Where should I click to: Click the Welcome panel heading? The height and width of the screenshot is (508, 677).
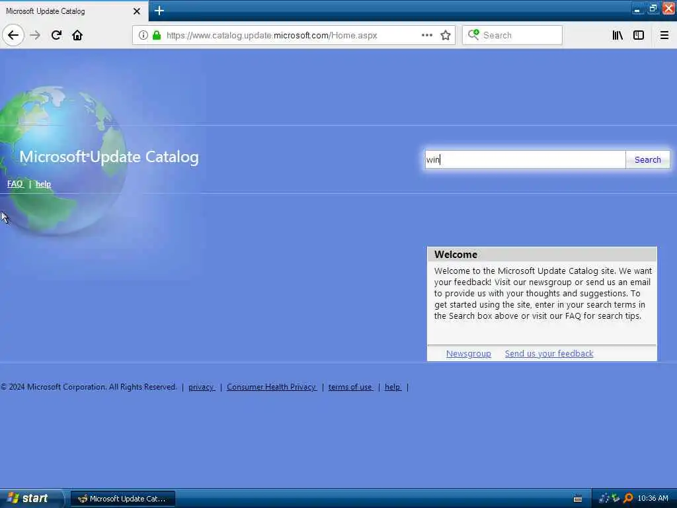click(456, 255)
